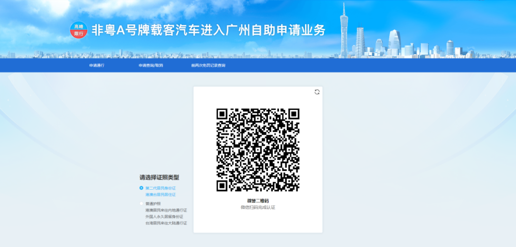Click the 请选择证照类型 heading

coord(159,177)
